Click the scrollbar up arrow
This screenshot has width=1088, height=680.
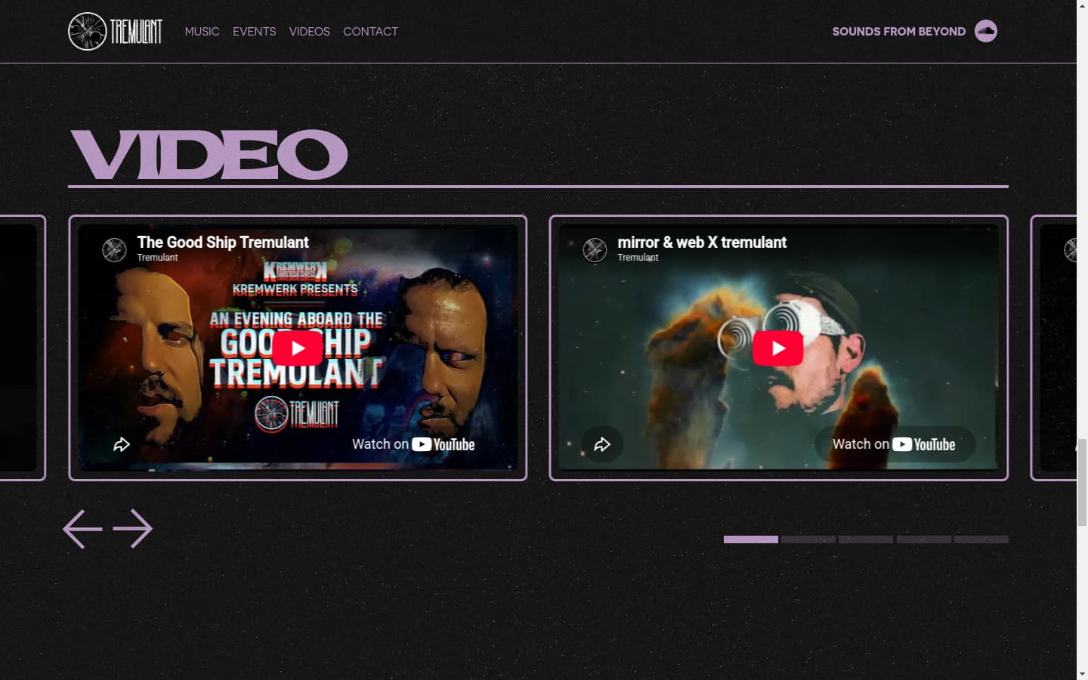(x=1082, y=5)
